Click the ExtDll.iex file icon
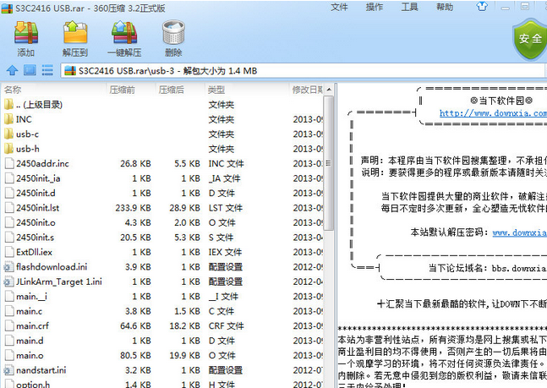 pos(9,252)
